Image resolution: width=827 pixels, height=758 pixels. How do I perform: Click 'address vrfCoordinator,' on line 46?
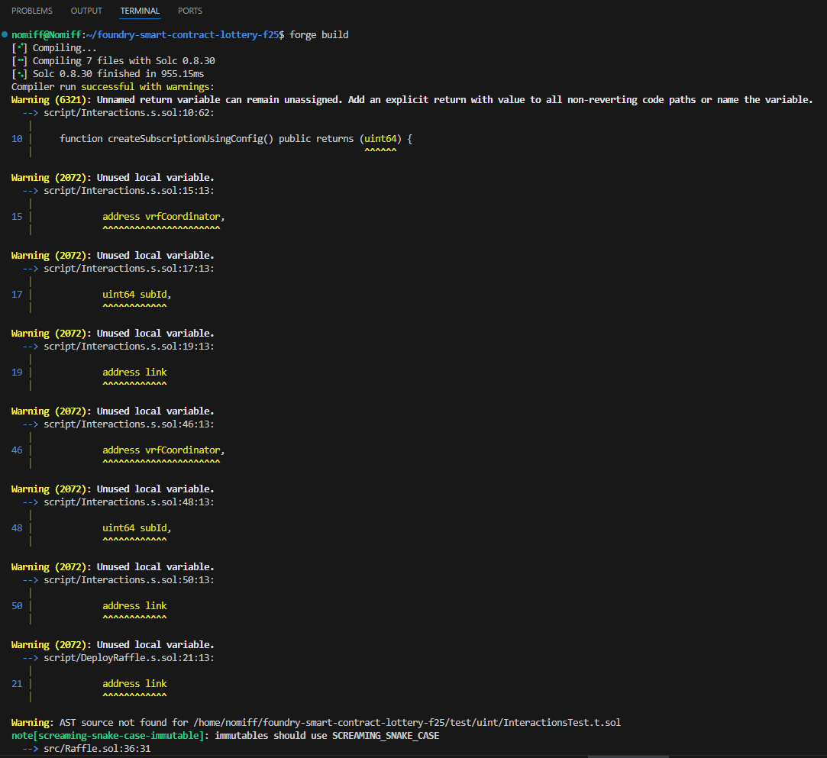pyautogui.click(x=163, y=450)
